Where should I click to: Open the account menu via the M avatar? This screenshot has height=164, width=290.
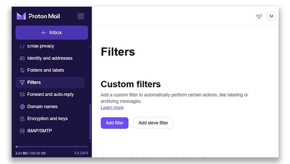[x=271, y=16]
